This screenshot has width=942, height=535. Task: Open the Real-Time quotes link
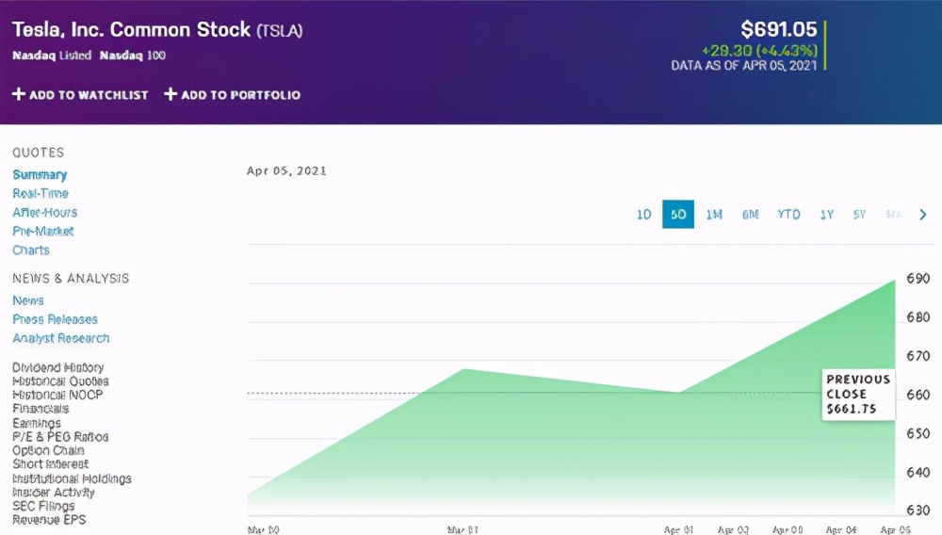pos(41,193)
